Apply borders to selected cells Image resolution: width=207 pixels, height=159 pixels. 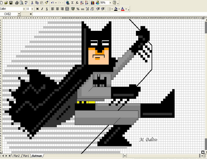(x=109, y=9)
